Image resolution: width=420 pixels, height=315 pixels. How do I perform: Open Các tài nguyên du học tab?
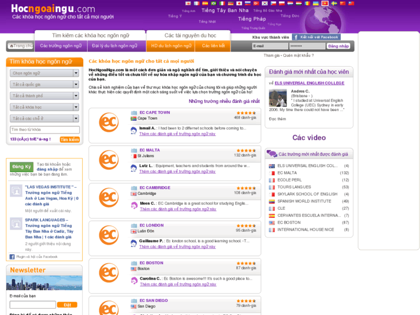[x=190, y=35]
